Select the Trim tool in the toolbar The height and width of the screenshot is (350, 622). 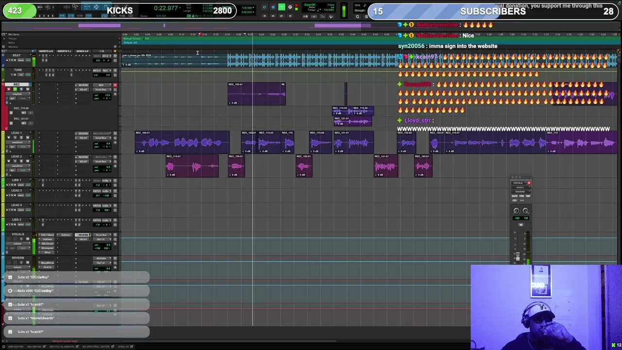click(88, 6)
